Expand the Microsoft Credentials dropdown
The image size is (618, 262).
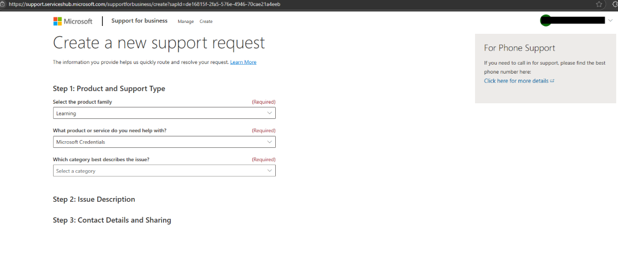point(164,142)
